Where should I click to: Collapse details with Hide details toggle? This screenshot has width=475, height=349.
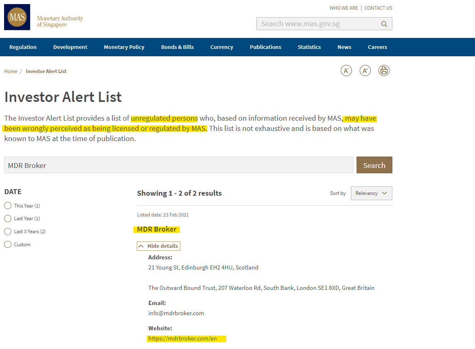pyautogui.click(x=158, y=246)
